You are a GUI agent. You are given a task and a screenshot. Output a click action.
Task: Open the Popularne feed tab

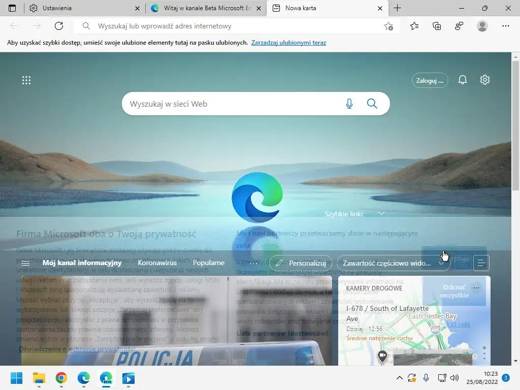tap(209, 263)
